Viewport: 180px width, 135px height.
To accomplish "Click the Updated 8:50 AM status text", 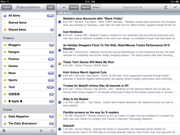I will coord(133,7).
